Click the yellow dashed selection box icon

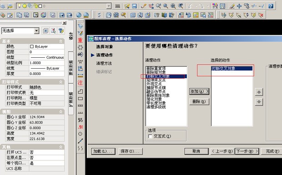pos(196,15)
